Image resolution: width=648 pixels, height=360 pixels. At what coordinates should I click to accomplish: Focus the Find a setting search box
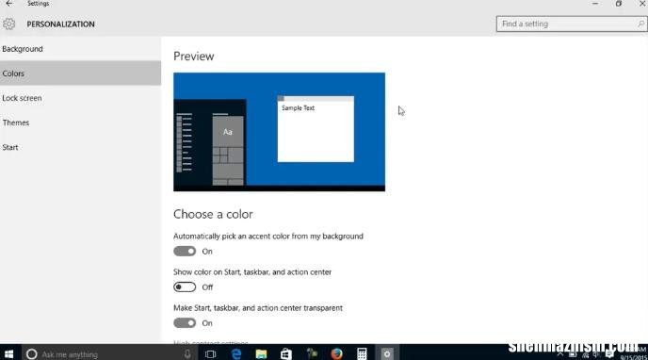coord(572,24)
